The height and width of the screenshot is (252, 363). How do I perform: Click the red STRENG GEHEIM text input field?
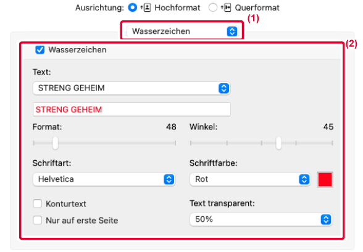131,110
